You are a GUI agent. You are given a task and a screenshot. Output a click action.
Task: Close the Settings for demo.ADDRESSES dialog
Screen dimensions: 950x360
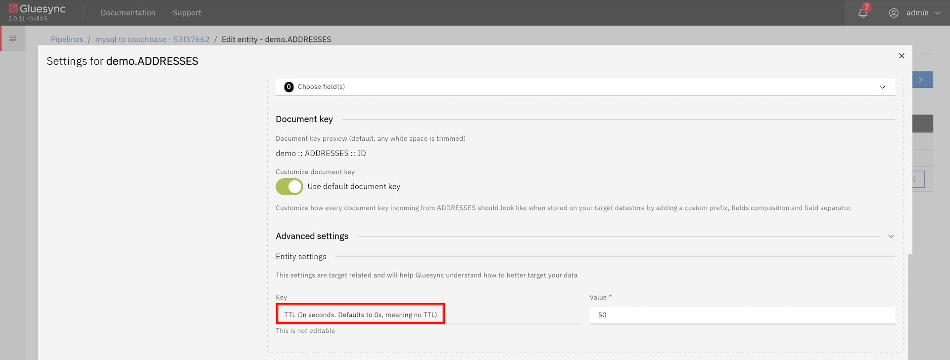(x=902, y=56)
